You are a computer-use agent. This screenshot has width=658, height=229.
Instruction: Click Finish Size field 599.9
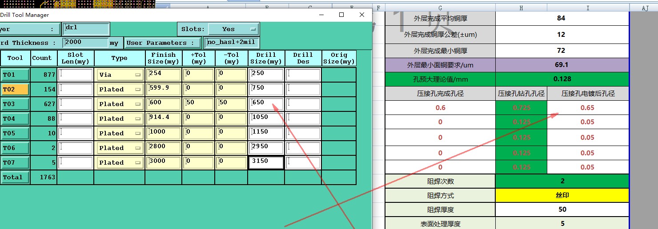[164, 89]
